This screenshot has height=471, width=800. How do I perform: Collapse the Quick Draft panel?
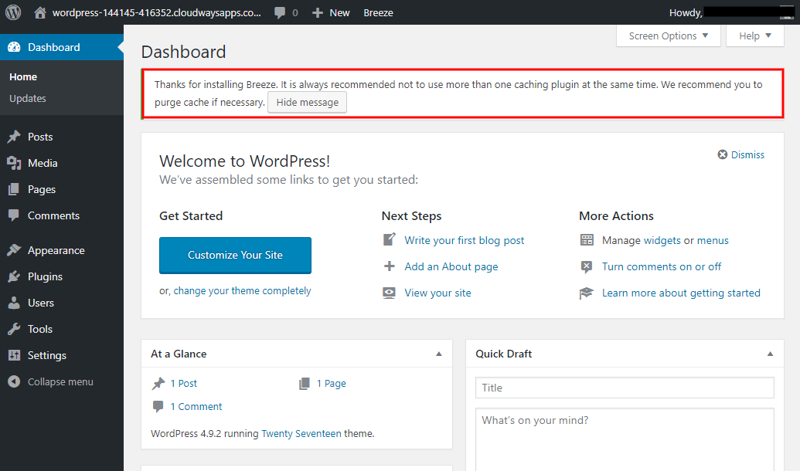pos(771,354)
